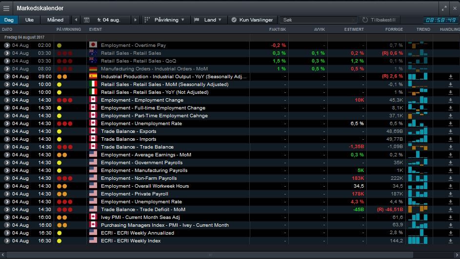Viewport: 460px width, 259px height.
Task: Toggle the Kun Varslinger filter
Action: (252, 20)
